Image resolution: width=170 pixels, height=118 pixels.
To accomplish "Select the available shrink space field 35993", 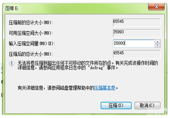I will (137, 33).
